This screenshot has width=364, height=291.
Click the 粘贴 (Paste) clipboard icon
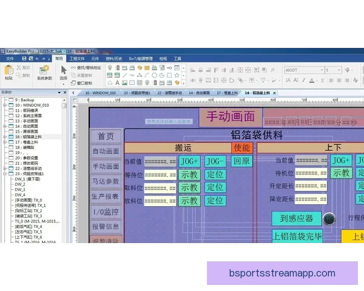9,70
